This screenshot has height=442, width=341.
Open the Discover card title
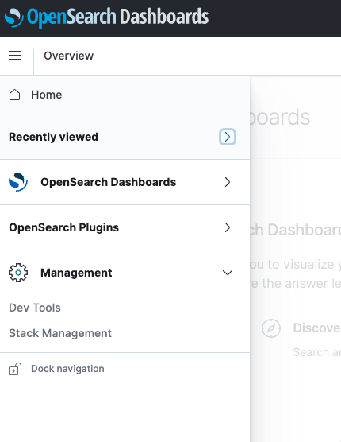(317, 328)
